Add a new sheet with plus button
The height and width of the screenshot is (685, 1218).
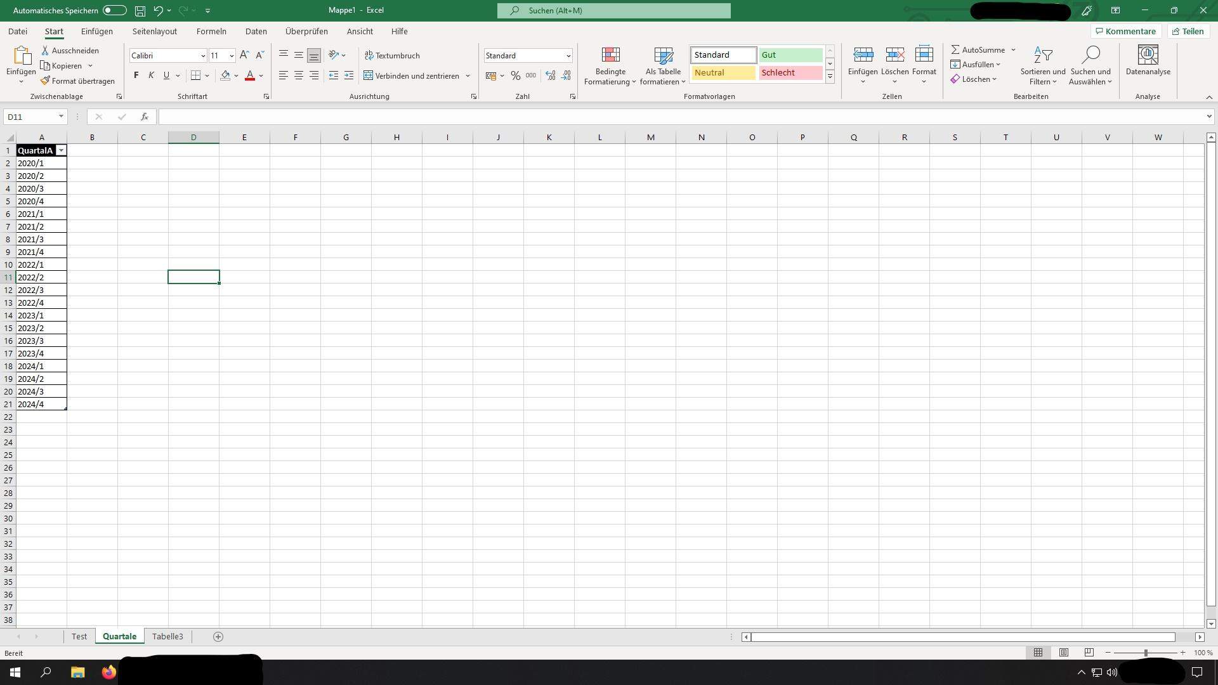(218, 636)
